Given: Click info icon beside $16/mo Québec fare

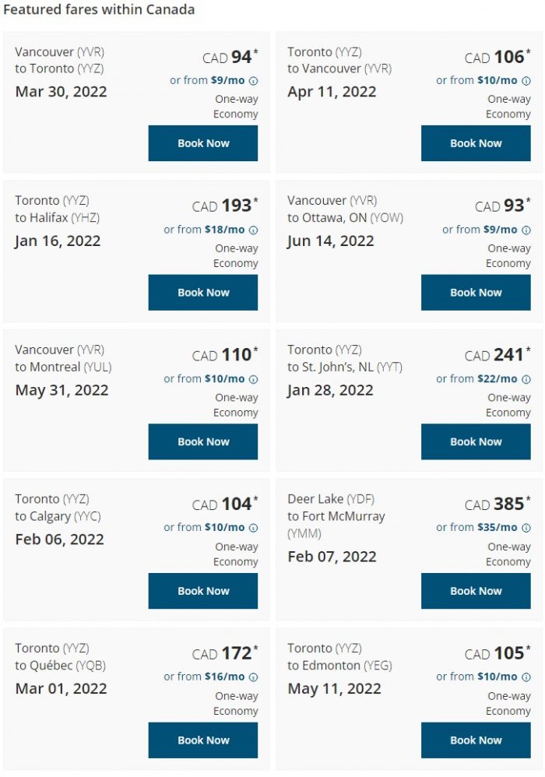Looking at the screenshot, I should (x=253, y=677).
